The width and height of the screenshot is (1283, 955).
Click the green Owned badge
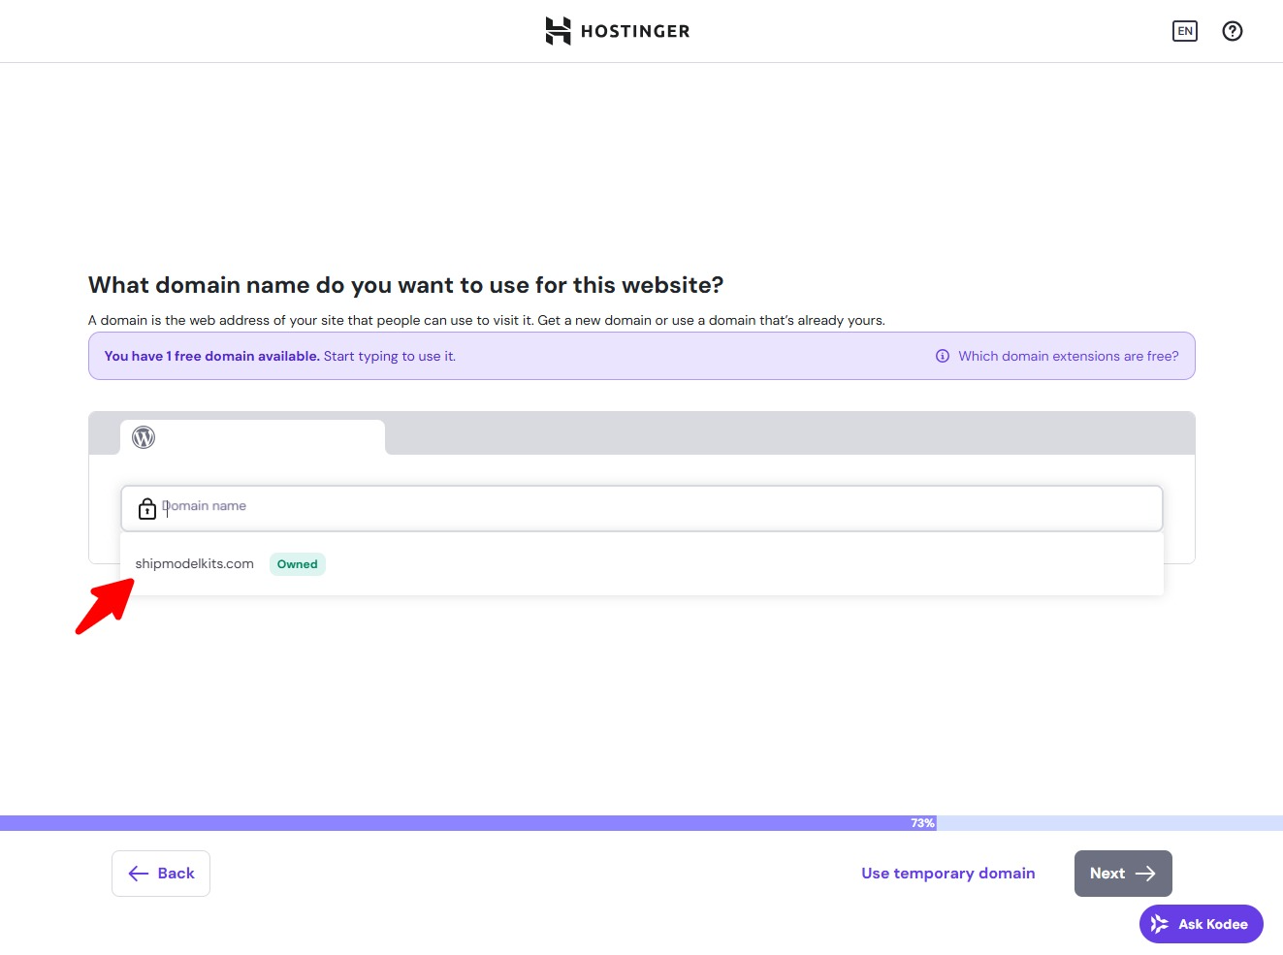click(x=297, y=564)
